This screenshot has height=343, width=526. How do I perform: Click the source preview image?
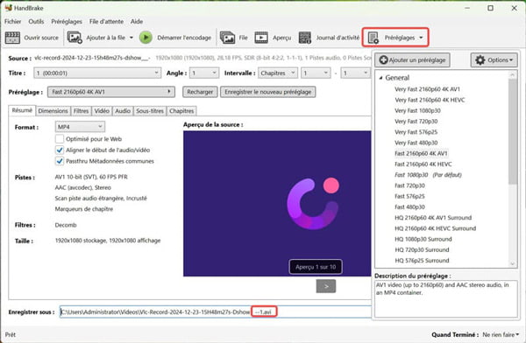(277, 204)
